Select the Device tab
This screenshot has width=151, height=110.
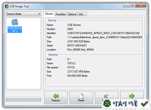tap(49, 14)
